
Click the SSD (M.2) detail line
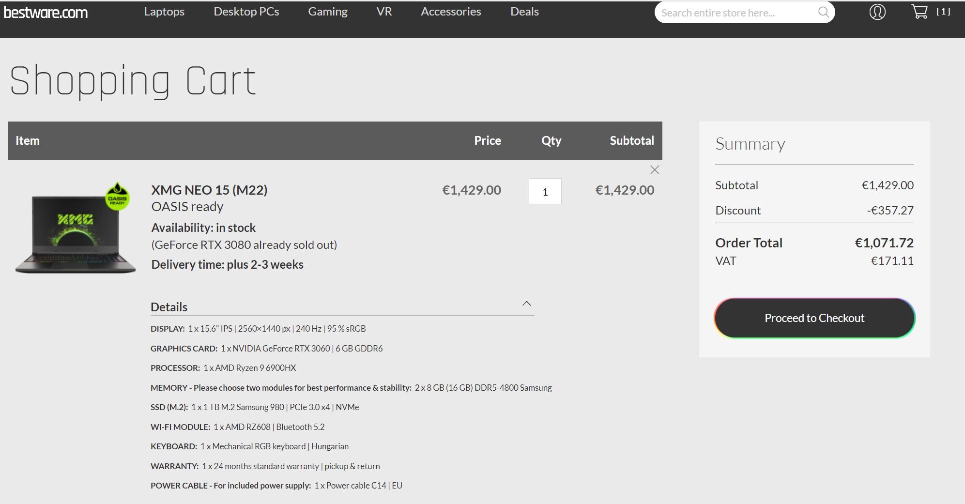255,407
